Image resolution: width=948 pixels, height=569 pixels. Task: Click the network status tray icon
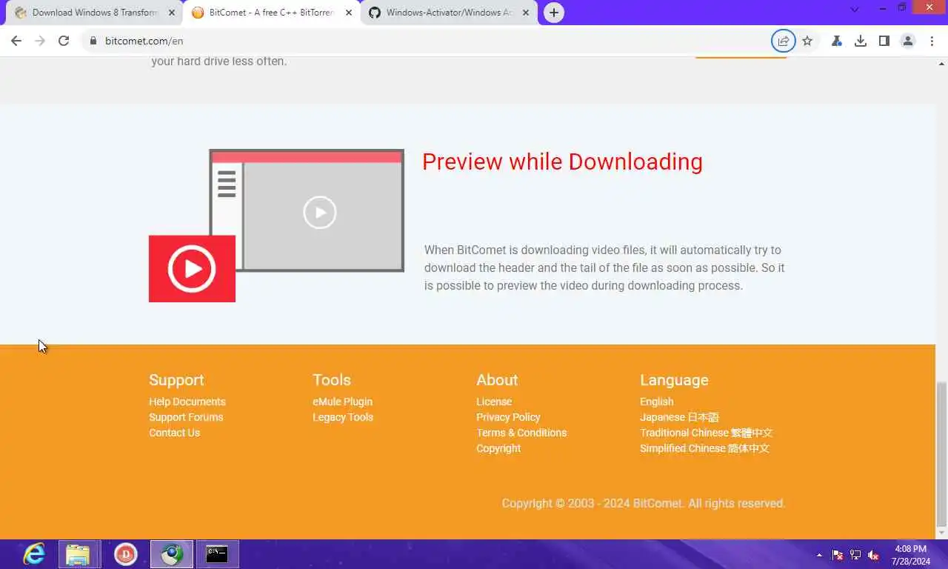(x=855, y=554)
